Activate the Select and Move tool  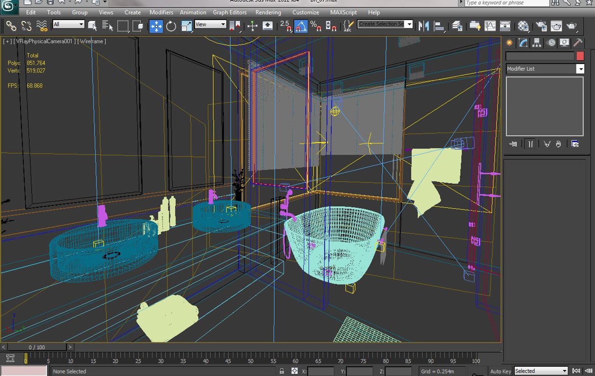(156, 26)
